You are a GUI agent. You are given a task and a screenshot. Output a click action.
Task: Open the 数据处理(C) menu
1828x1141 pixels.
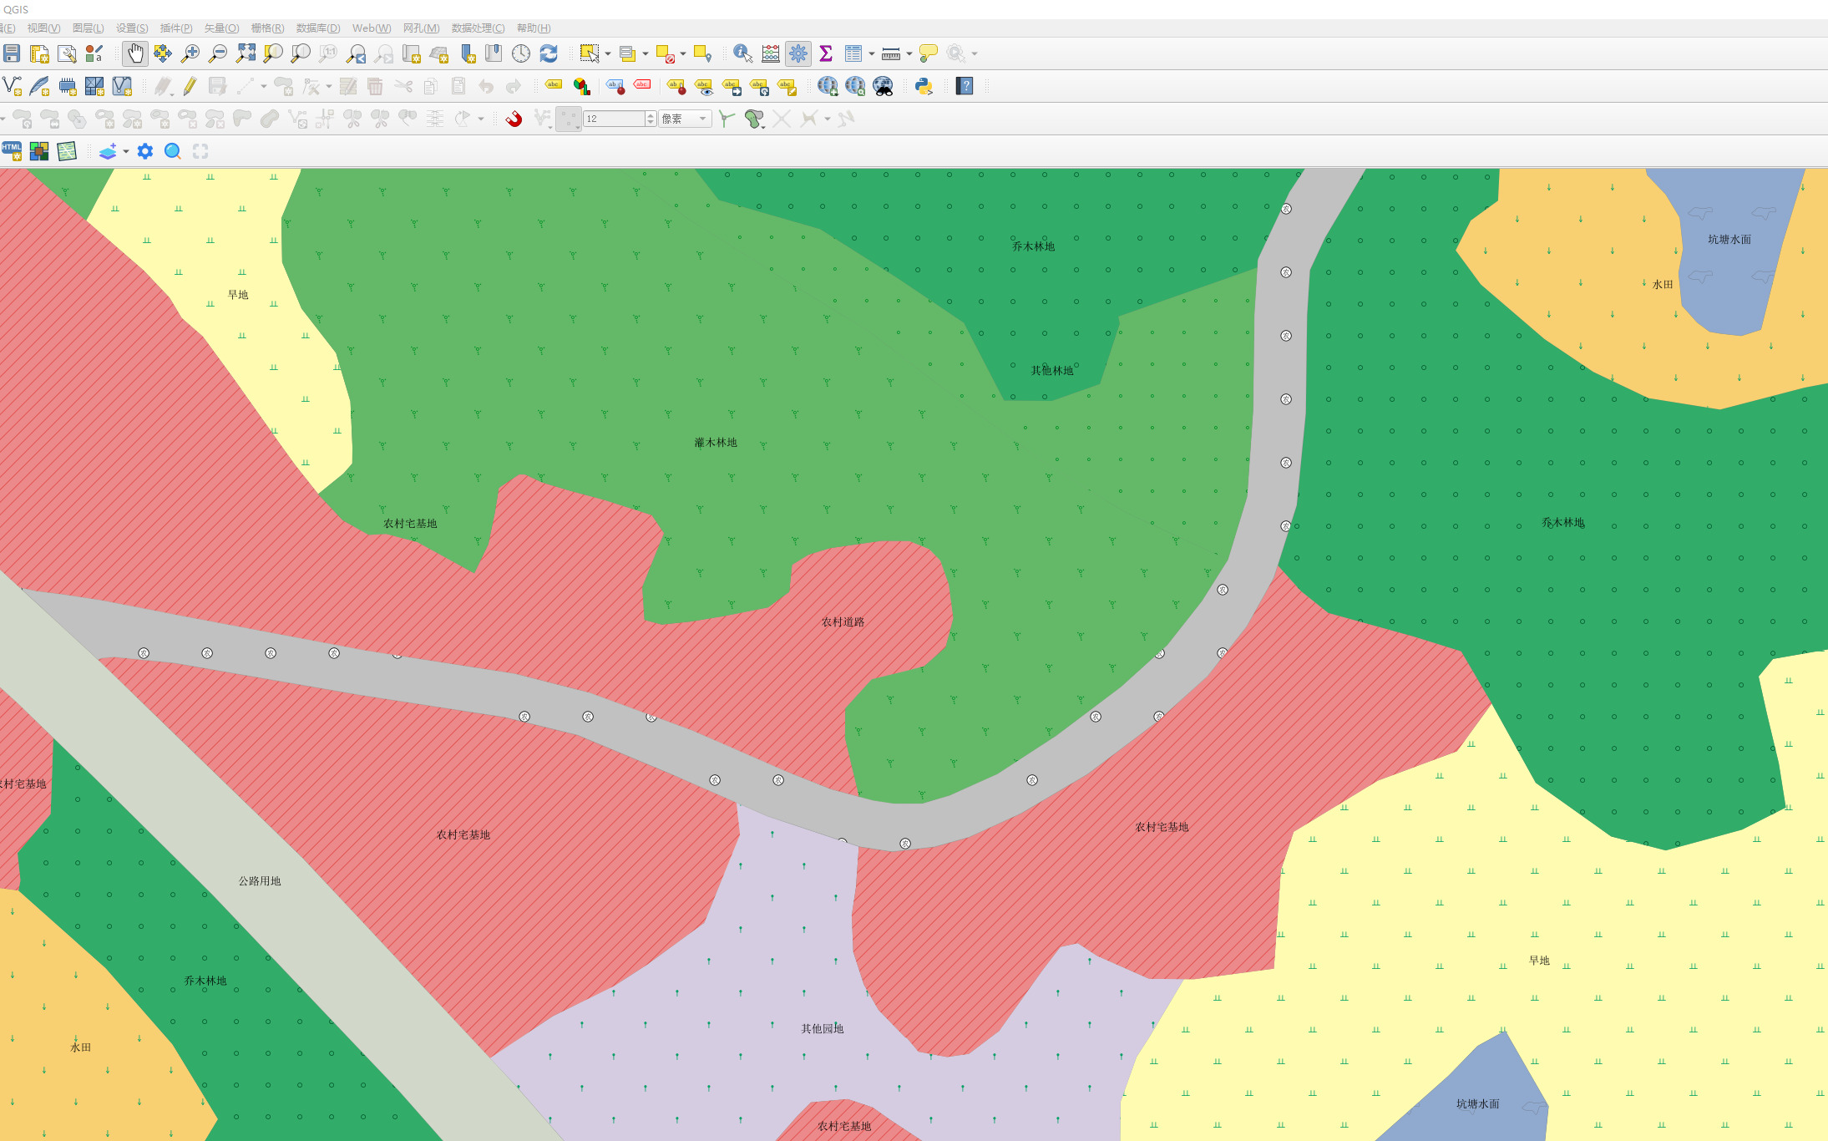click(478, 28)
